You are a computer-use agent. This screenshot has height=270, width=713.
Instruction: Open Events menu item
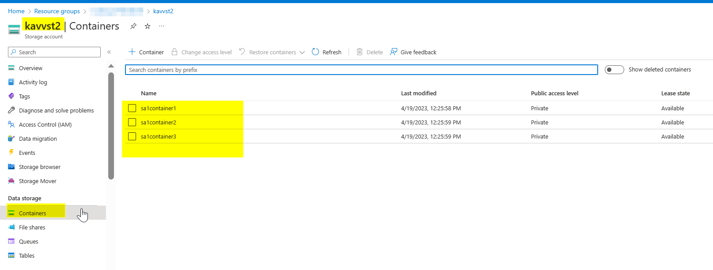[27, 153]
